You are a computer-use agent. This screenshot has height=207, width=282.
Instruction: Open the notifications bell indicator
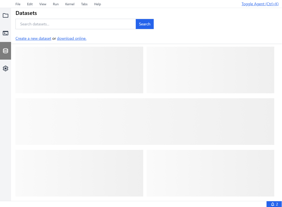[274, 204]
